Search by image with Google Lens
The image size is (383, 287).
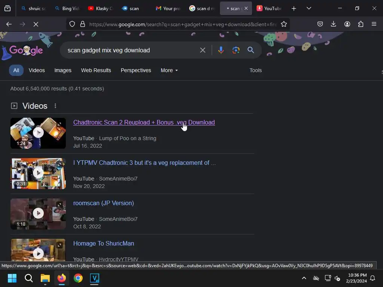236,50
